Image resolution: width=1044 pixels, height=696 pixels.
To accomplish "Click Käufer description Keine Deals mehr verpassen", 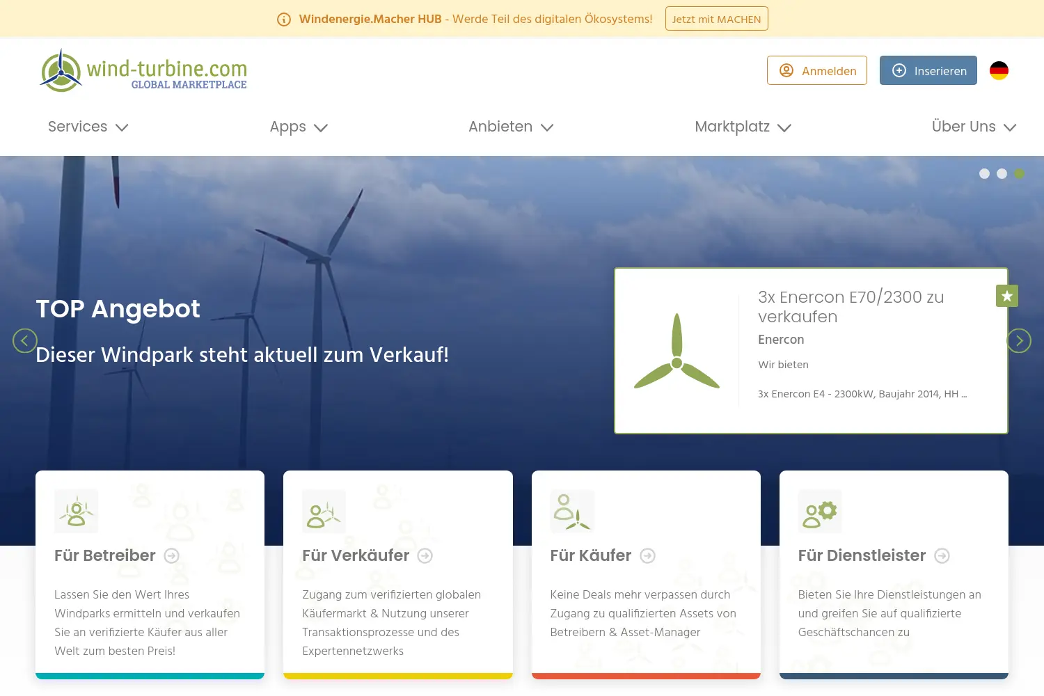I will click(x=643, y=613).
